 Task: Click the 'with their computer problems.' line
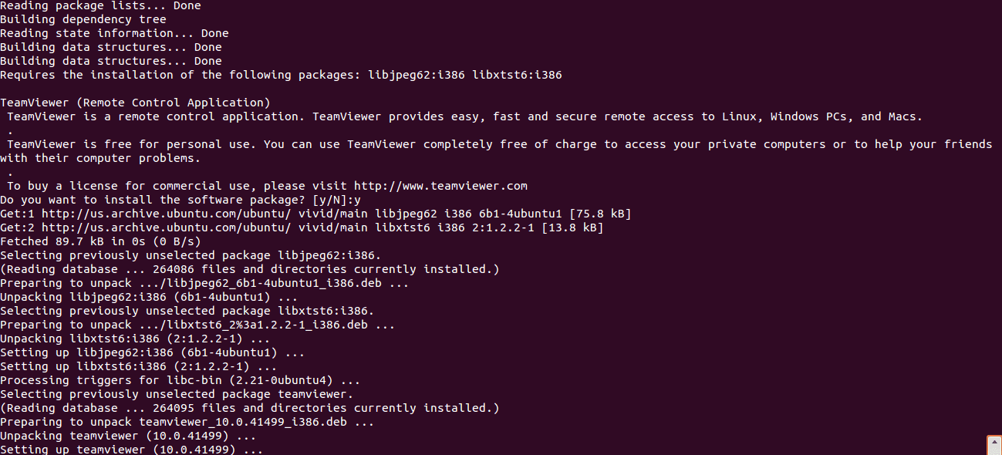pyautogui.click(x=100, y=158)
